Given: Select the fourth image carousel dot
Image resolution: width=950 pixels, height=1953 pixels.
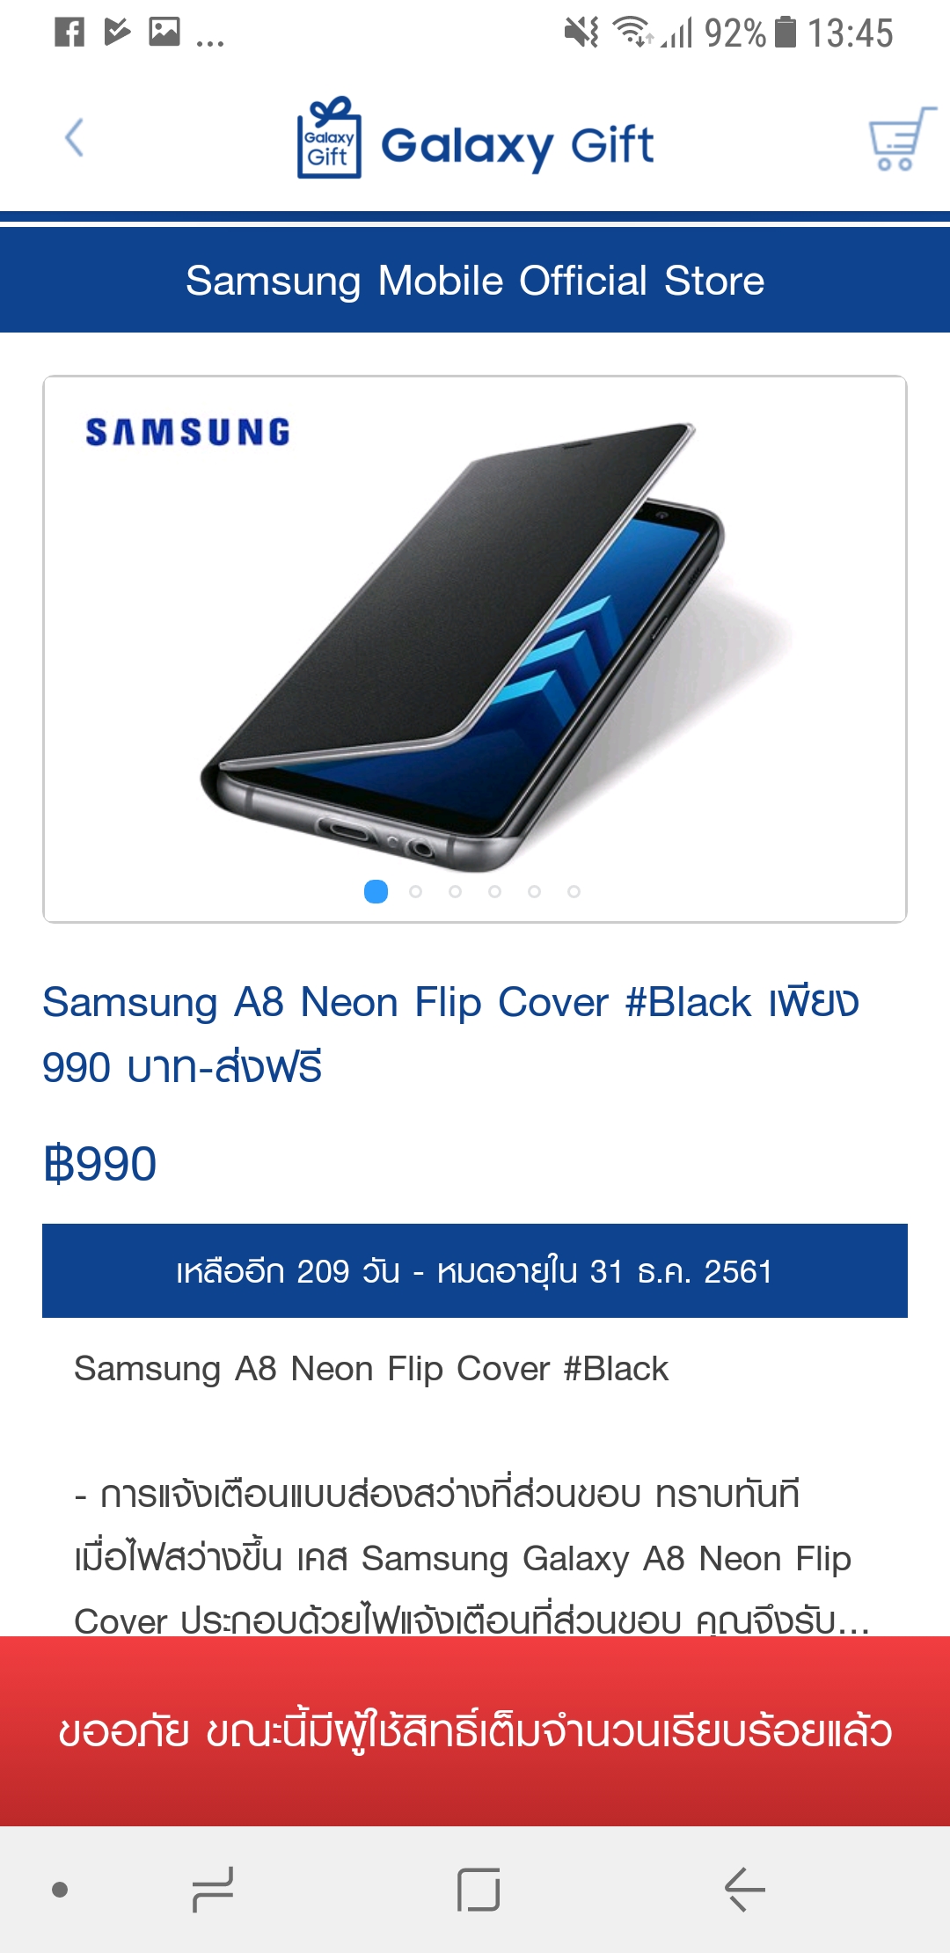Looking at the screenshot, I should click(494, 891).
